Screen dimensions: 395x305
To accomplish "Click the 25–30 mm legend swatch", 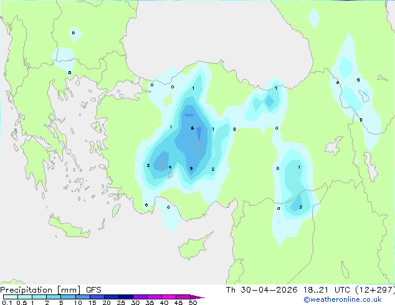I will (125, 297).
